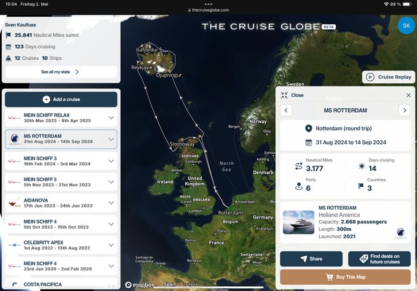
Task: Go to the previous cruise with the left arrow
Action: (x=287, y=110)
